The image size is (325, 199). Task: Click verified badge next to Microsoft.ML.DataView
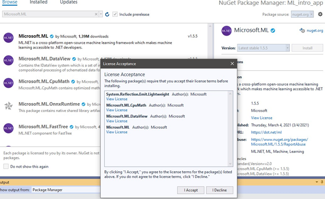74,59
